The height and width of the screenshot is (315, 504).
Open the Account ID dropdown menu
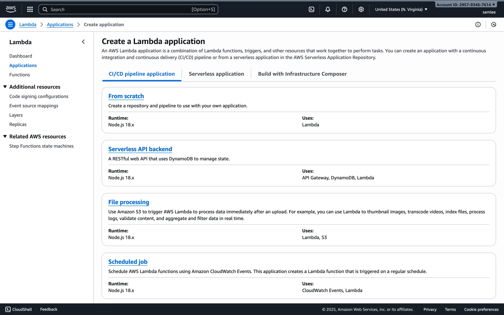click(465, 5)
